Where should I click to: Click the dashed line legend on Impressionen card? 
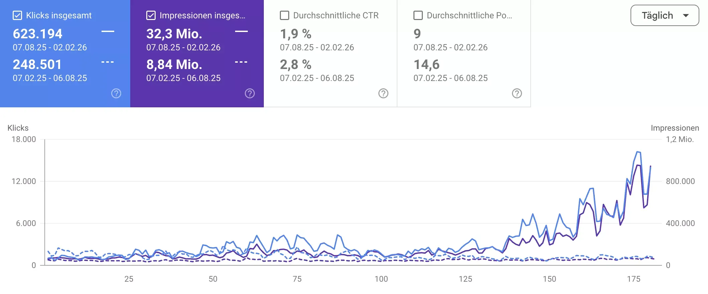pyautogui.click(x=241, y=61)
